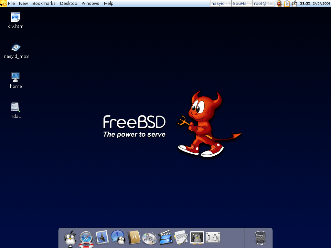Switch to the nasyid taskbar window
331x248 pixels.
[221, 3]
